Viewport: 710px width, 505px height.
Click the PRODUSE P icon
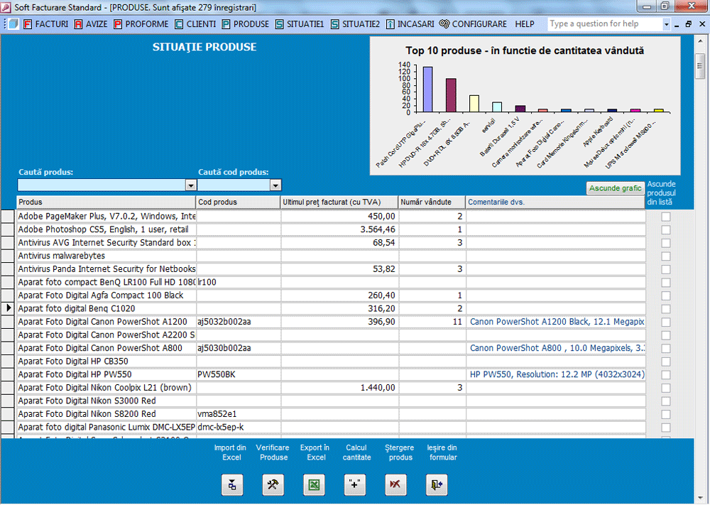tap(226, 24)
